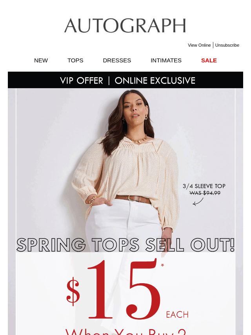Click the ONLINE EXCLUSIVE text in the banner

point(155,80)
